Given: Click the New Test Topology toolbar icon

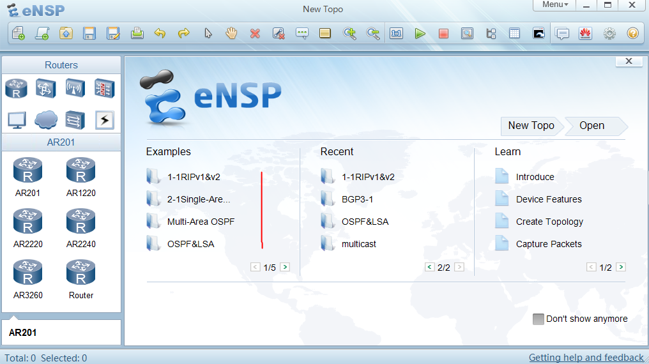Looking at the screenshot, I should tap(42, 33).
